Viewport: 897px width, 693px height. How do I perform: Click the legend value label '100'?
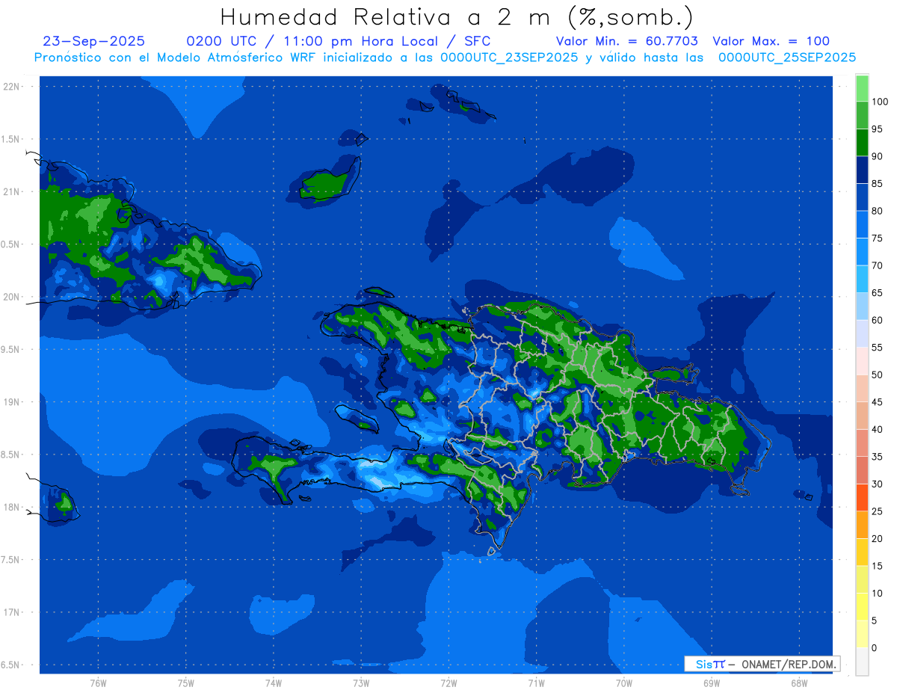pyautogui.click(x=880, y=102)
